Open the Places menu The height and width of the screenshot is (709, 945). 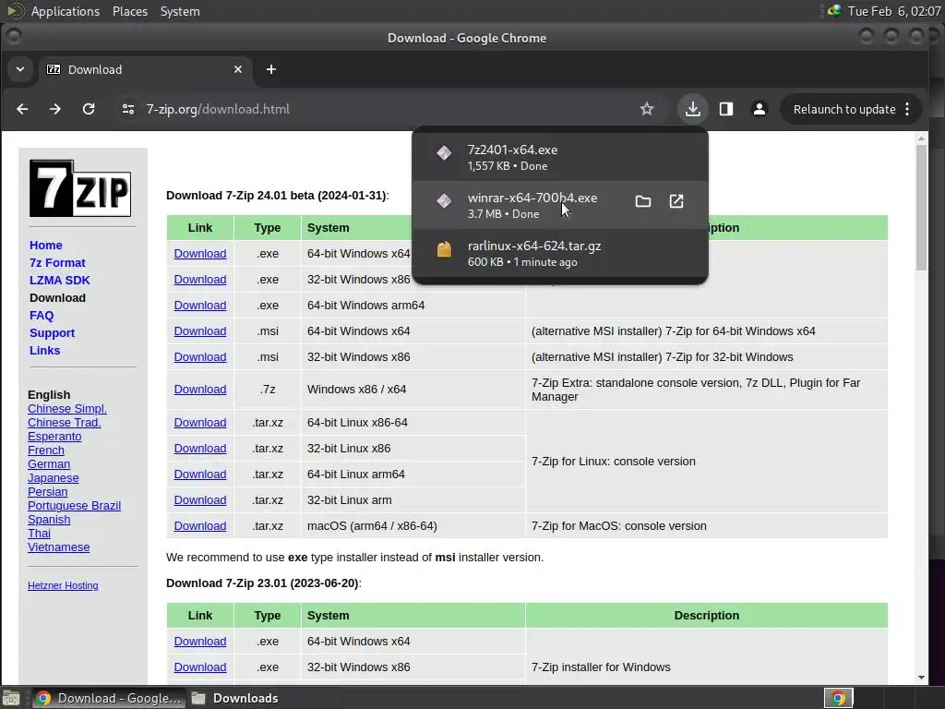pyautogui.click(x=130, y=11)
